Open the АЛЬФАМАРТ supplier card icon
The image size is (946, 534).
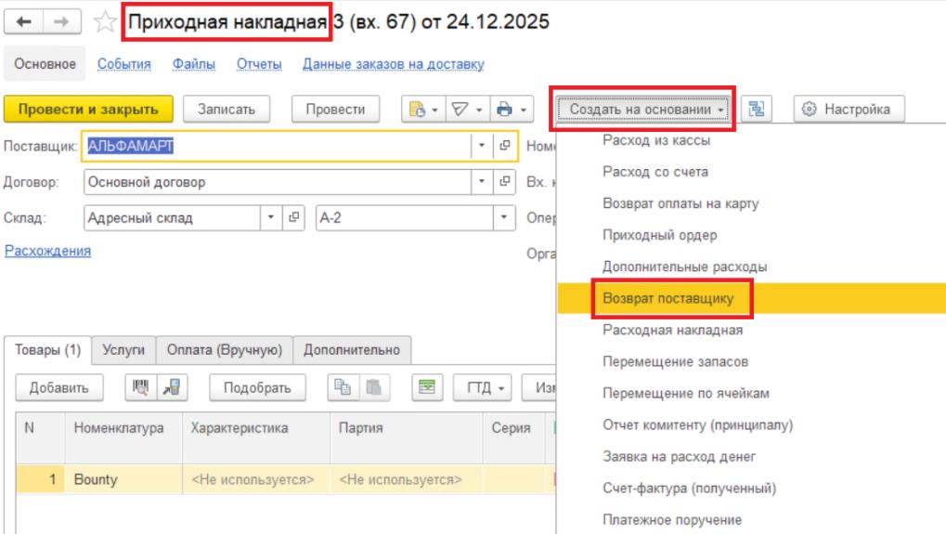click(x=505, y=146)
